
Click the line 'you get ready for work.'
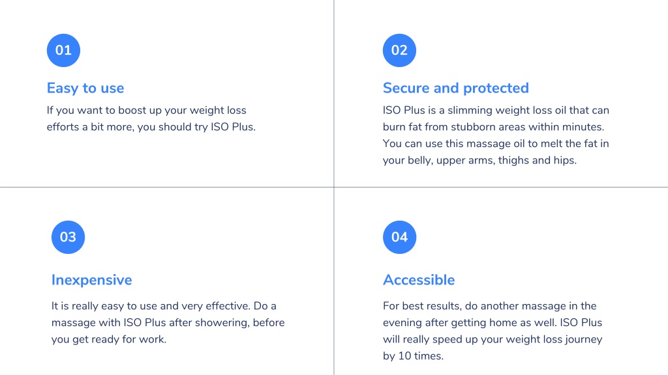point(109,339)
